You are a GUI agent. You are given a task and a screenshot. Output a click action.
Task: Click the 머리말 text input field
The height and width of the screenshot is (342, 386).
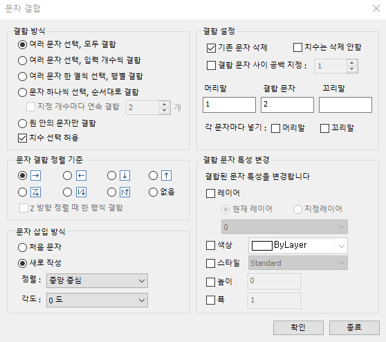[229, 105]
